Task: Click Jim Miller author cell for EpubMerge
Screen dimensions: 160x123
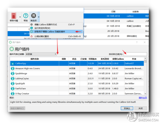Action: click(134, 73)
